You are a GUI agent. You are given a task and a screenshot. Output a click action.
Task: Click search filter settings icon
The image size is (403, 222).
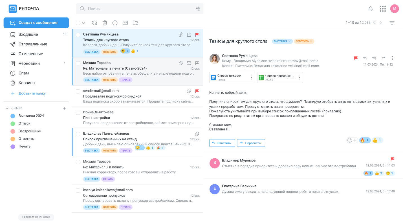[198, 9]
